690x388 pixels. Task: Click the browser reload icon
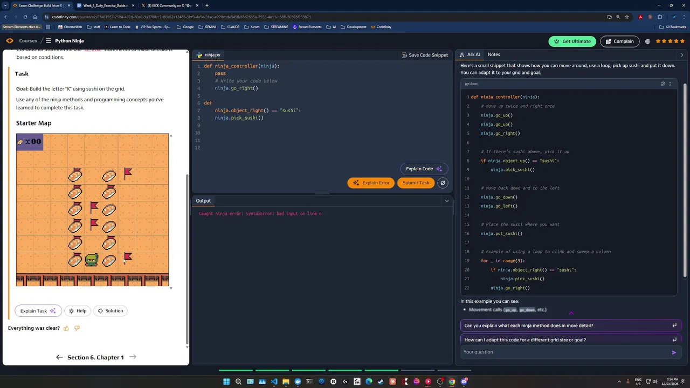(25, 17)
